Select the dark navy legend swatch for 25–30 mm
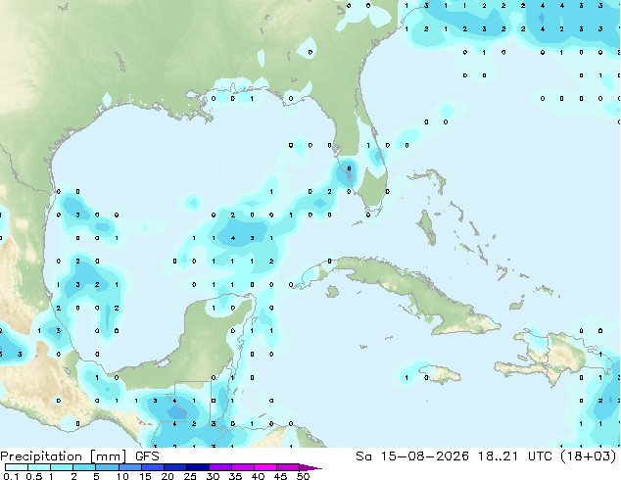The width and height of the screenshot is (621, 480). point(198,467)
